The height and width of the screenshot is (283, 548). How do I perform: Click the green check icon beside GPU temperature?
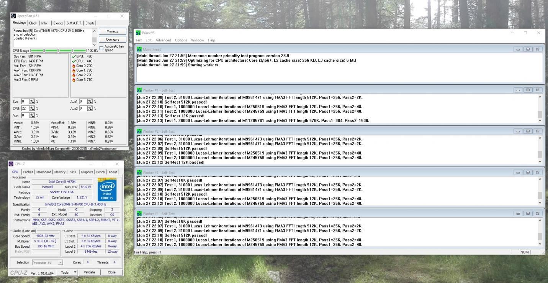tap(74, 56)
